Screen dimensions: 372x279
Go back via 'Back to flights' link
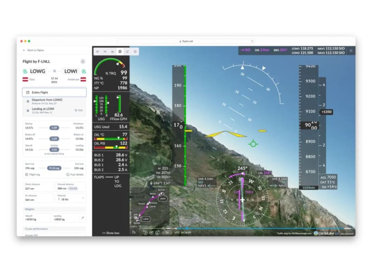(34, 50)
